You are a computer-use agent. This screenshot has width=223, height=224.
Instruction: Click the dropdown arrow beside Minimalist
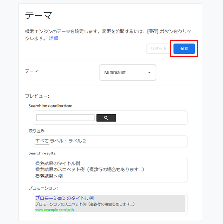(x=149, y=73)
